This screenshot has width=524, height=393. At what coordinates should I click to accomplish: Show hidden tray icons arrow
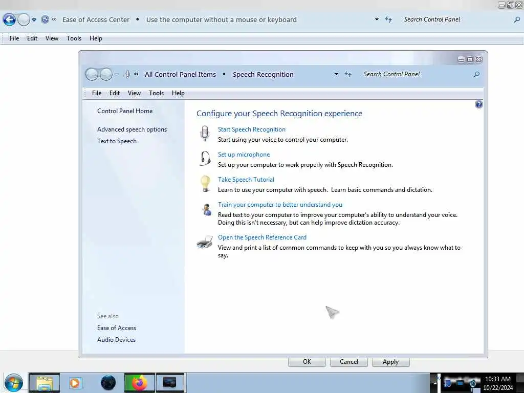[435, 382]
